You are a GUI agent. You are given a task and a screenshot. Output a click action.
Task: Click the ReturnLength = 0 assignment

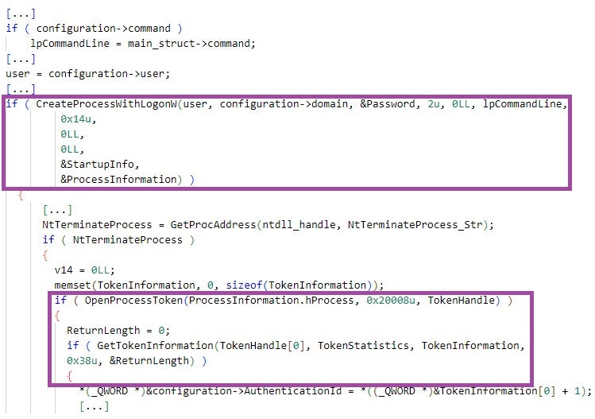tap(118, 330)
